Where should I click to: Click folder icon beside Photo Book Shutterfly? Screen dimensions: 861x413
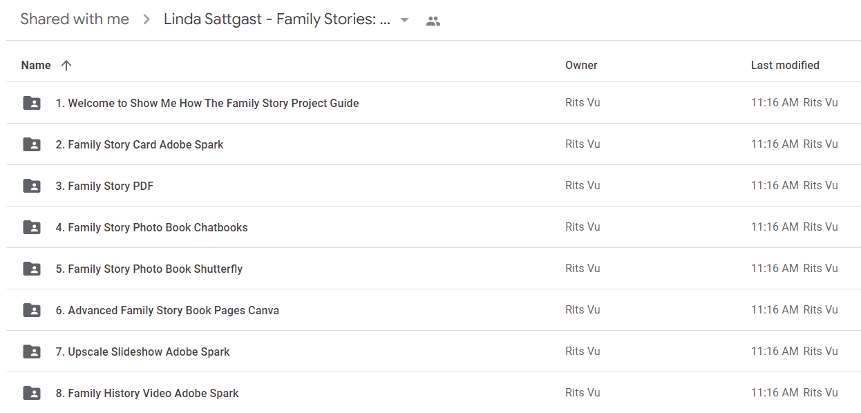pos(32,269)
